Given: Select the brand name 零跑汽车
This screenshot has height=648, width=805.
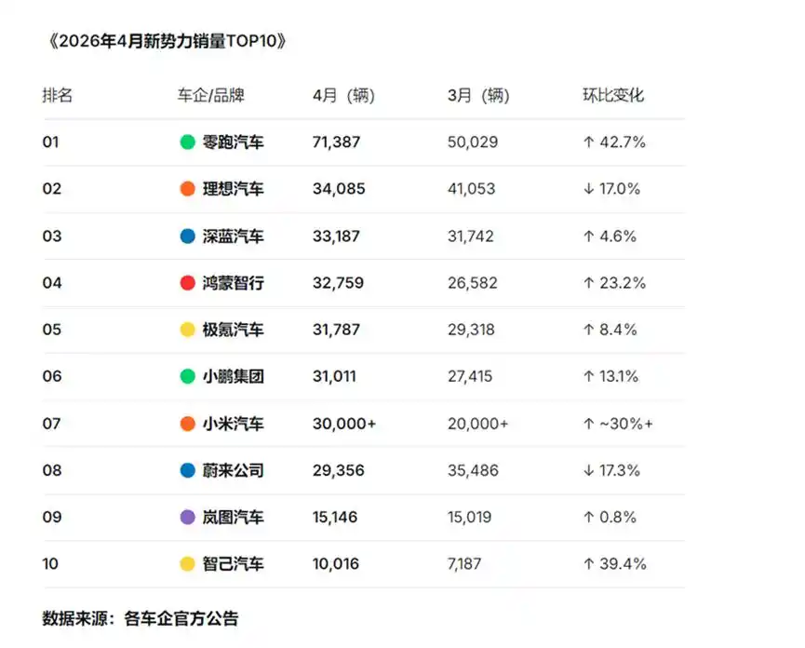Looking at the screenshot, I should 233,142.
